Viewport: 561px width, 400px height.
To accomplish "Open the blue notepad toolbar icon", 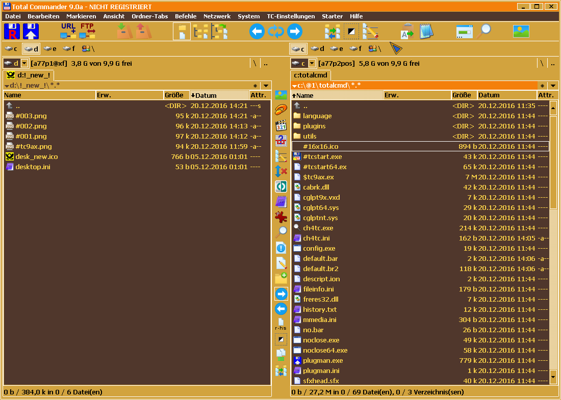I will tap(426, 32).
